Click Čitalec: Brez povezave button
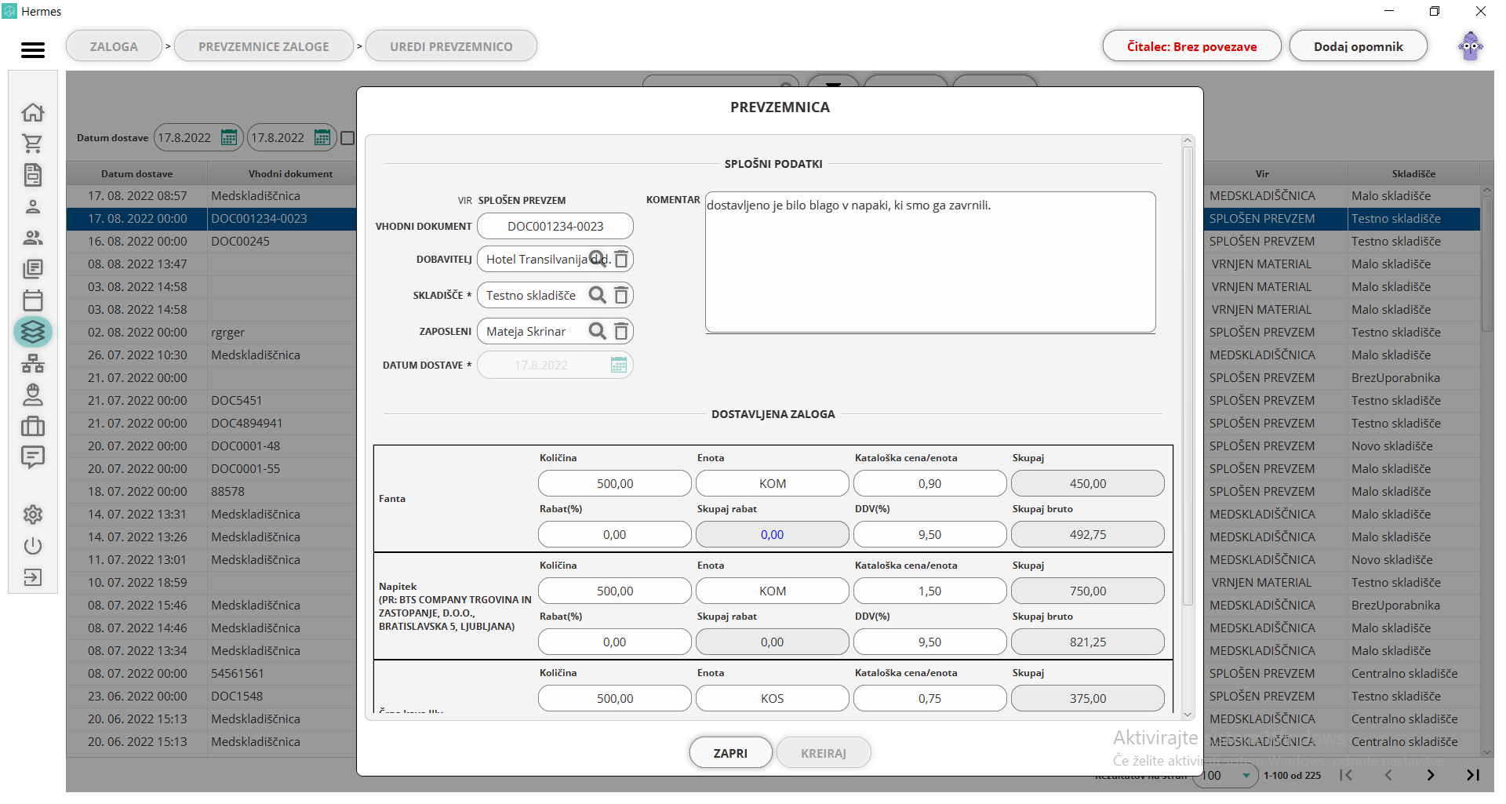Image resolution: width=1506 pixels, height=804 pixels. click(1191, 46)
